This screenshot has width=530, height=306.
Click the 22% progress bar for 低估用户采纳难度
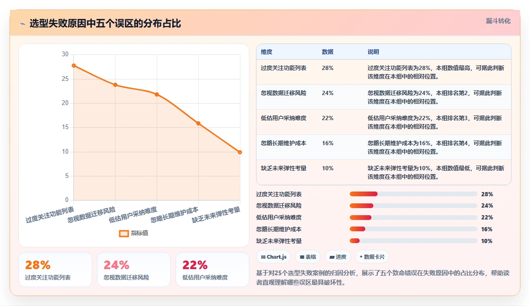pos(414,218)
